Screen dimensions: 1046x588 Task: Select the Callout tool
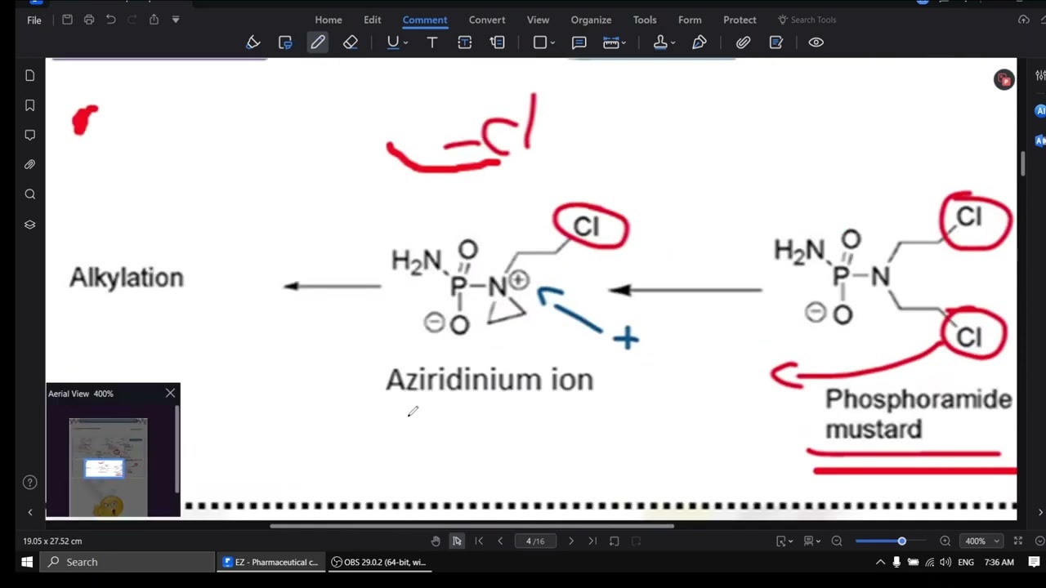click(498, 42)
